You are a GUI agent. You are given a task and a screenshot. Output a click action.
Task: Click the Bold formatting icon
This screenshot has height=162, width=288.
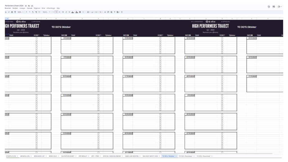coord(63,12)
